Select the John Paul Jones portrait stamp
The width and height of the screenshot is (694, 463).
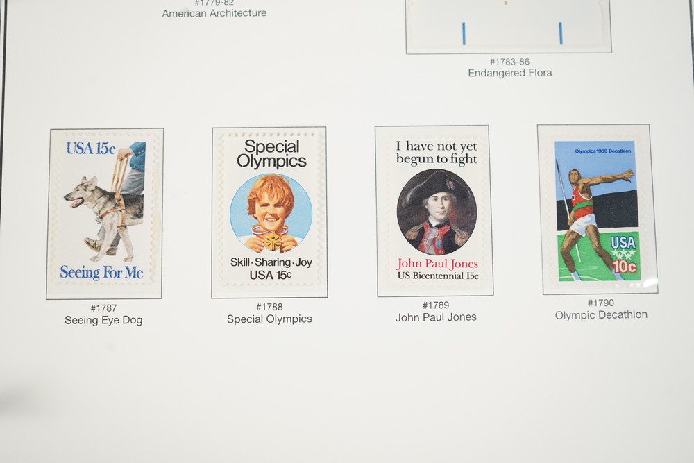(436, 210)
